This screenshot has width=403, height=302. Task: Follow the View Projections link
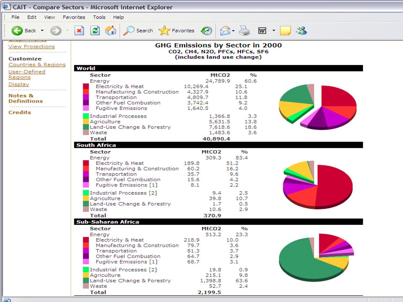pos(31,47)
